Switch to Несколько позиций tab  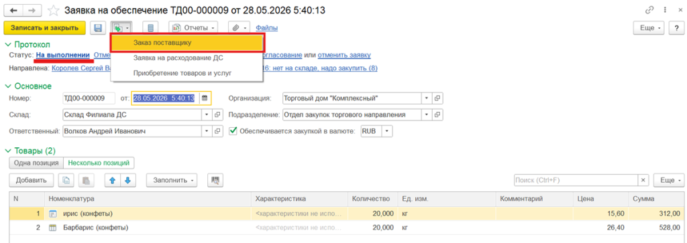coord(99,163)
